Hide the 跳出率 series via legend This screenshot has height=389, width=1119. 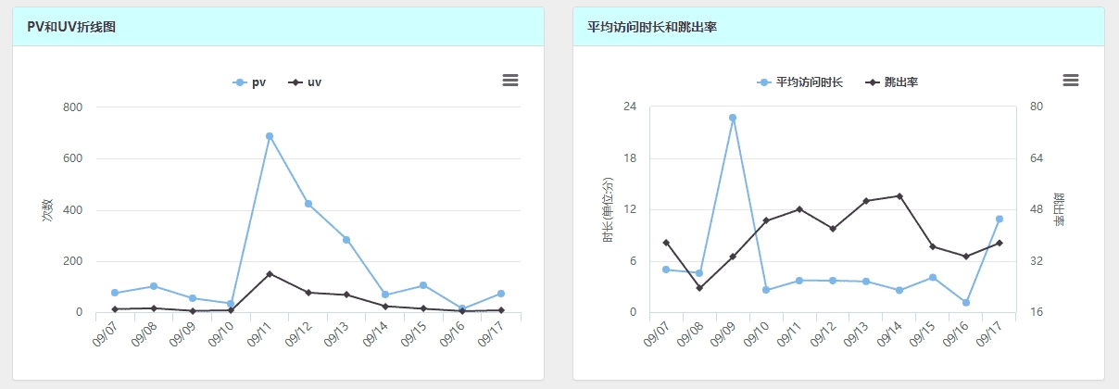coord(892,82)
